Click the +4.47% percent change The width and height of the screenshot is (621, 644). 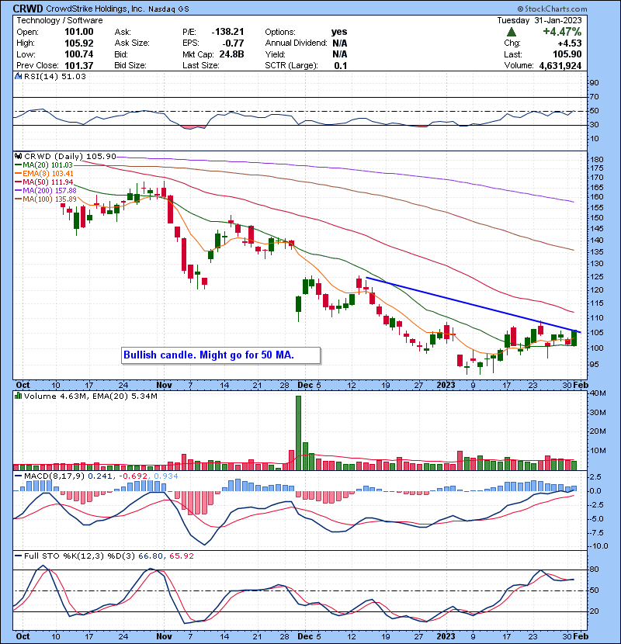click(x=562, y=32)
